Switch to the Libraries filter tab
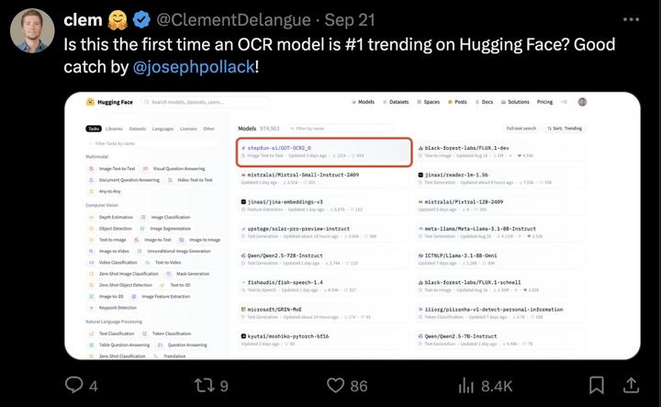Viewport: 661px width, 407px height. (x=114, y=129)
